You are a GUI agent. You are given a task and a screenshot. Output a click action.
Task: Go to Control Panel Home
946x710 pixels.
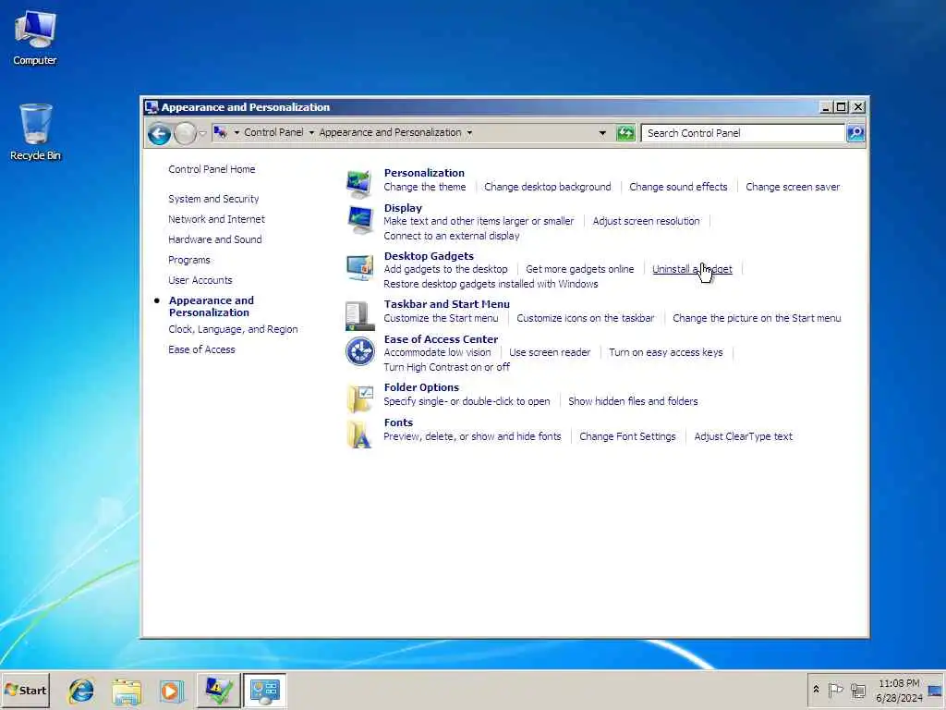212,169
